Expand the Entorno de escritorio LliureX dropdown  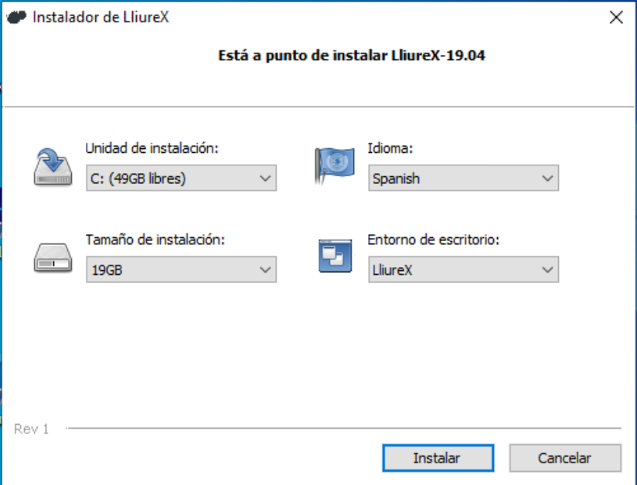coord(464,270)
